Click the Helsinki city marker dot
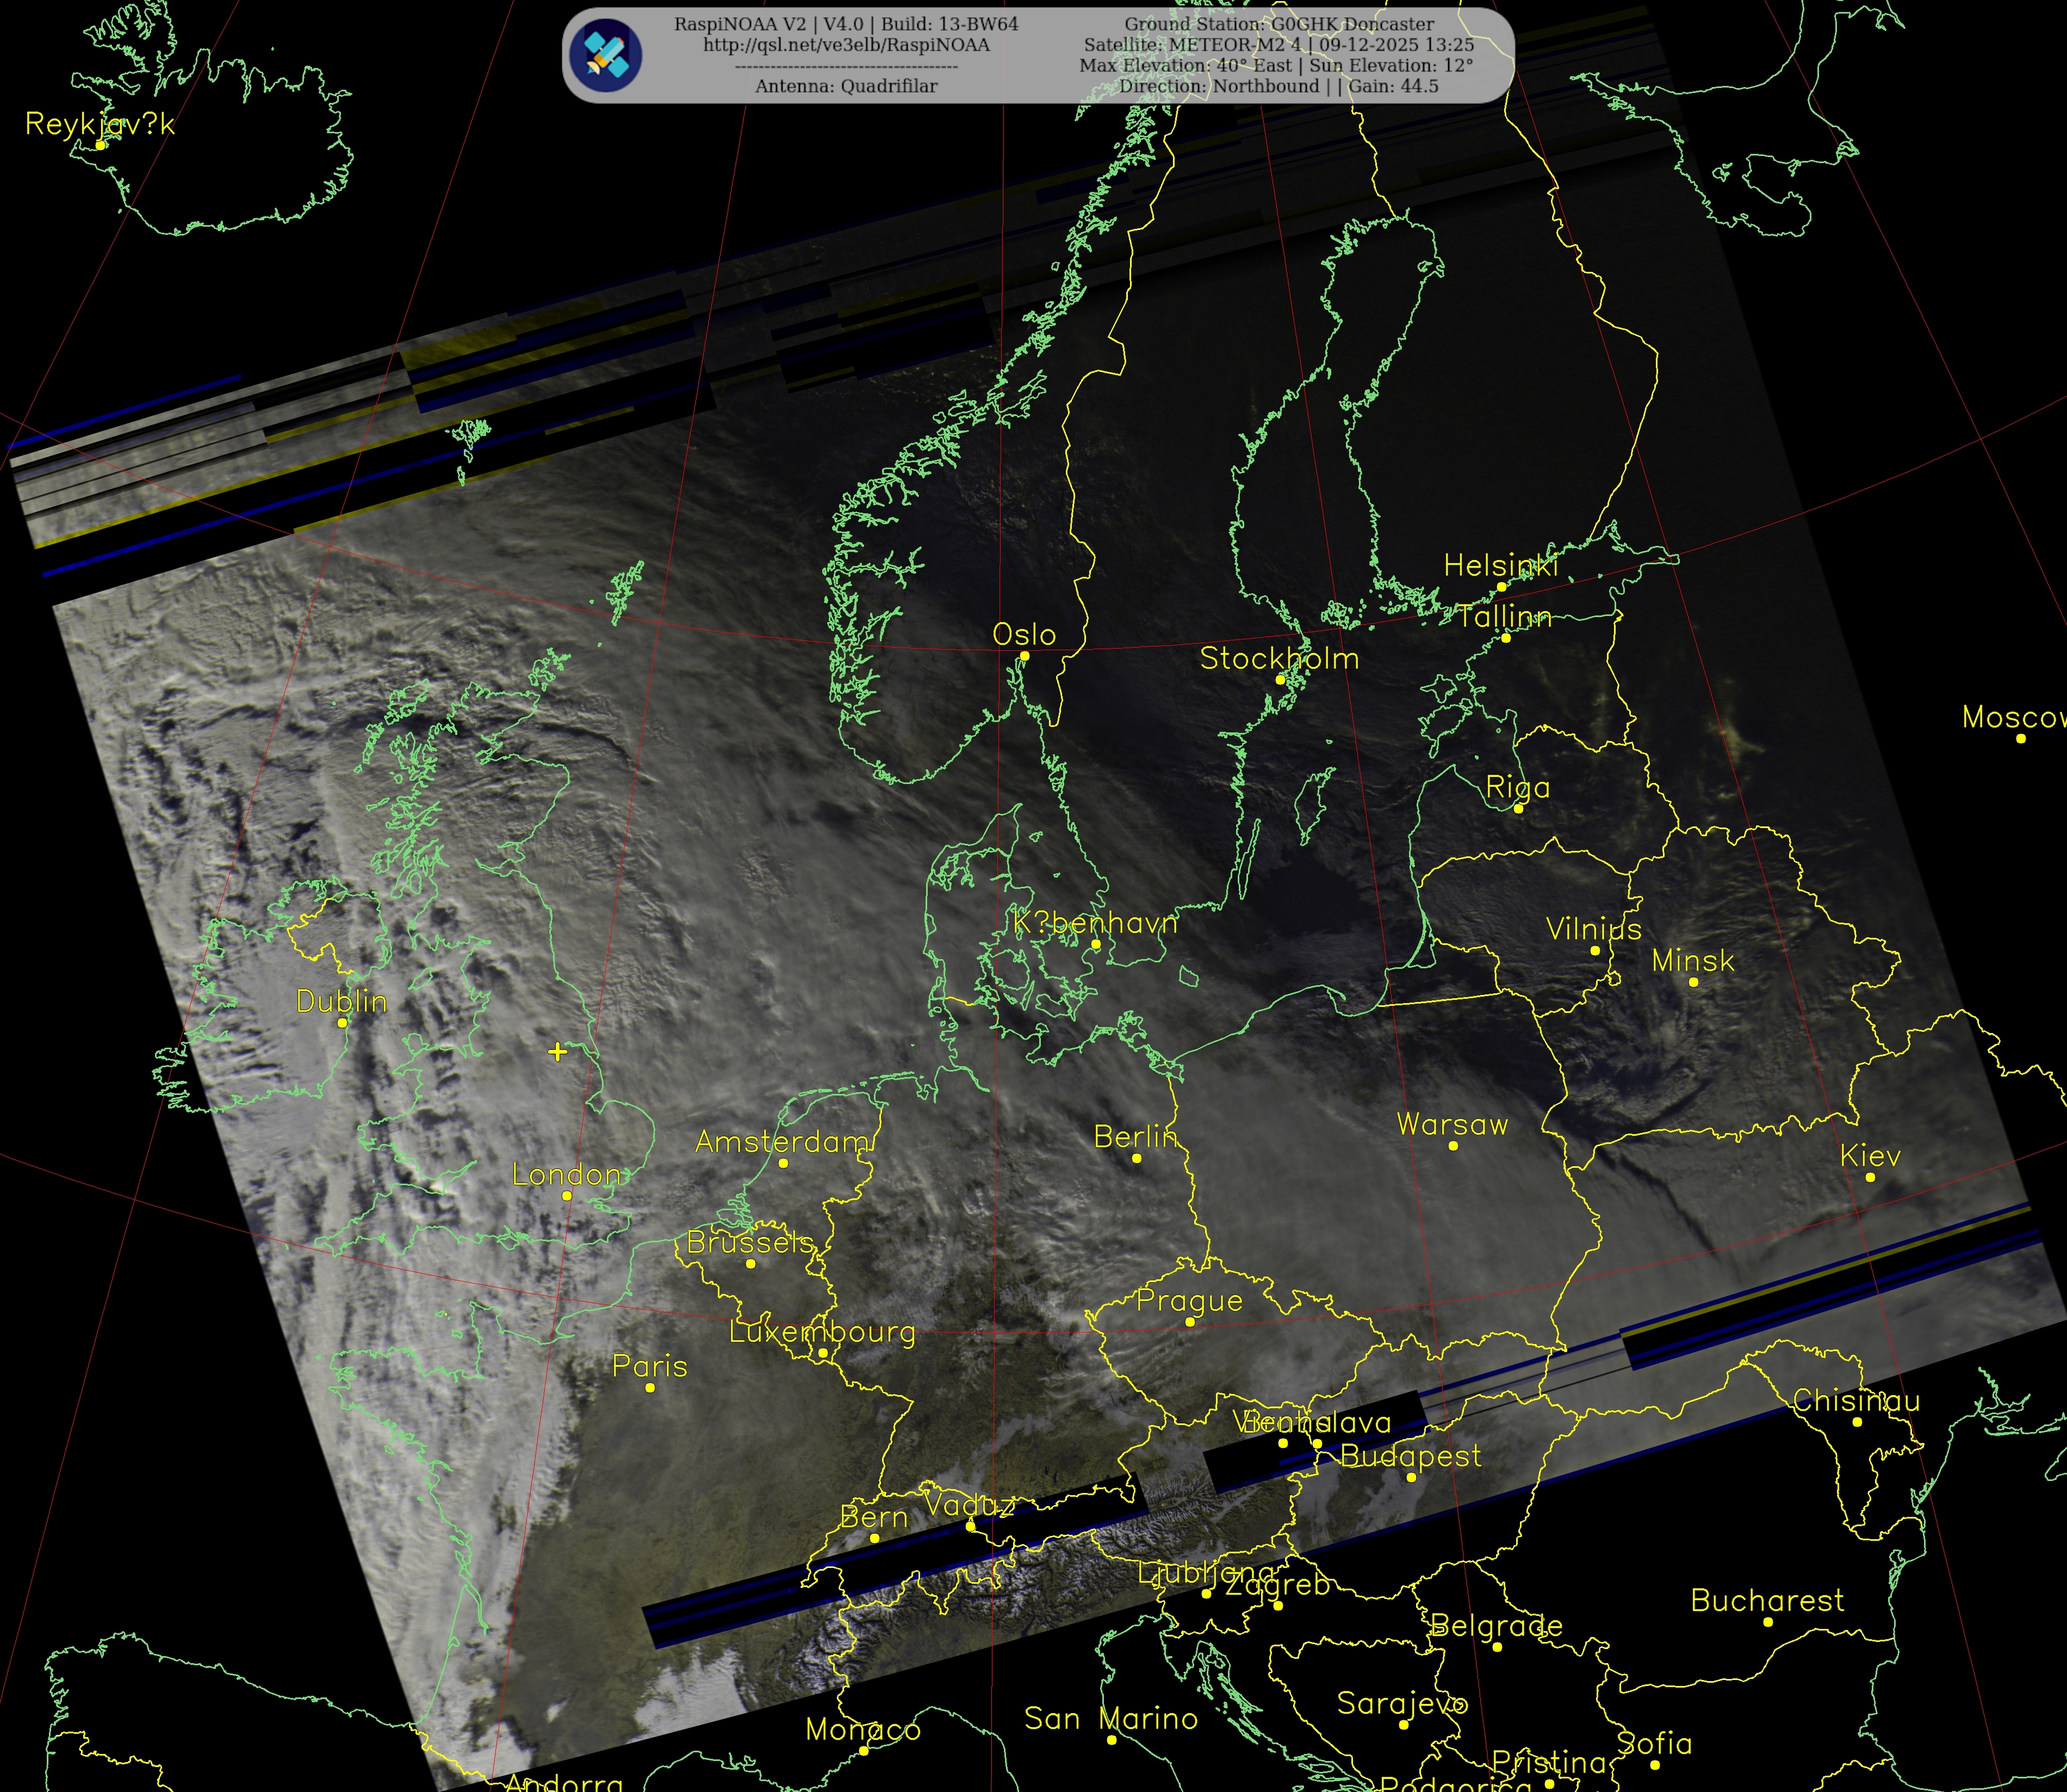Viewport: 2067px width, 1792px height. (1501, 587)
